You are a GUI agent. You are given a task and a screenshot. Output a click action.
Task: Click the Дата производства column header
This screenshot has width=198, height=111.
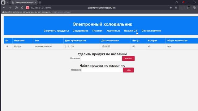[82, 41]
